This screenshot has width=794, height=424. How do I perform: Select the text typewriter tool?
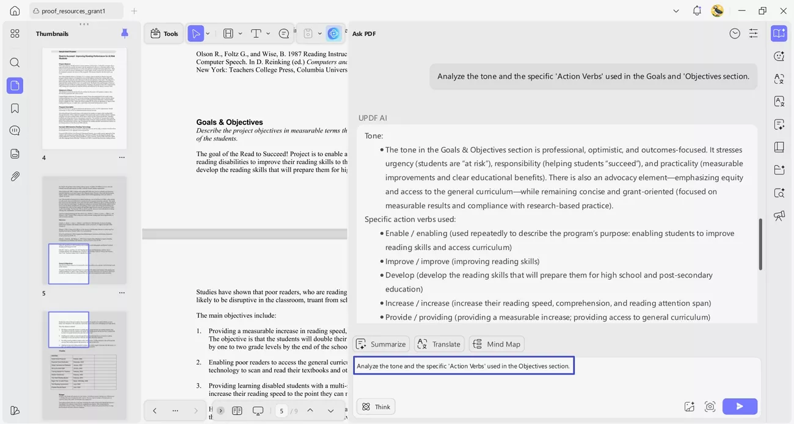point(256,34)
